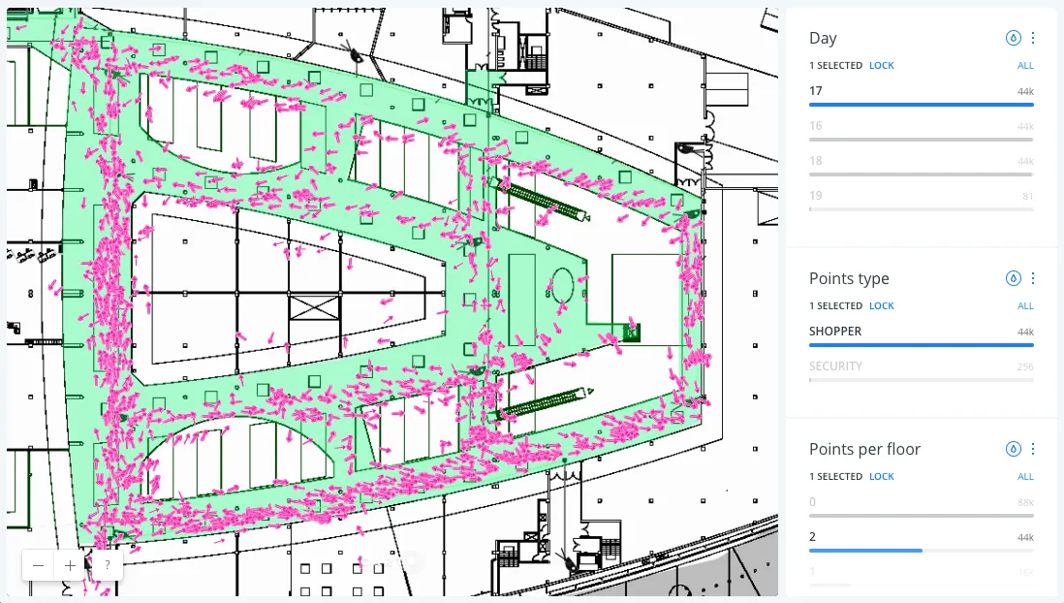Select ALL floors in Points per floor
Viewport: 1064px width, 603px height.
[1024, 476]
